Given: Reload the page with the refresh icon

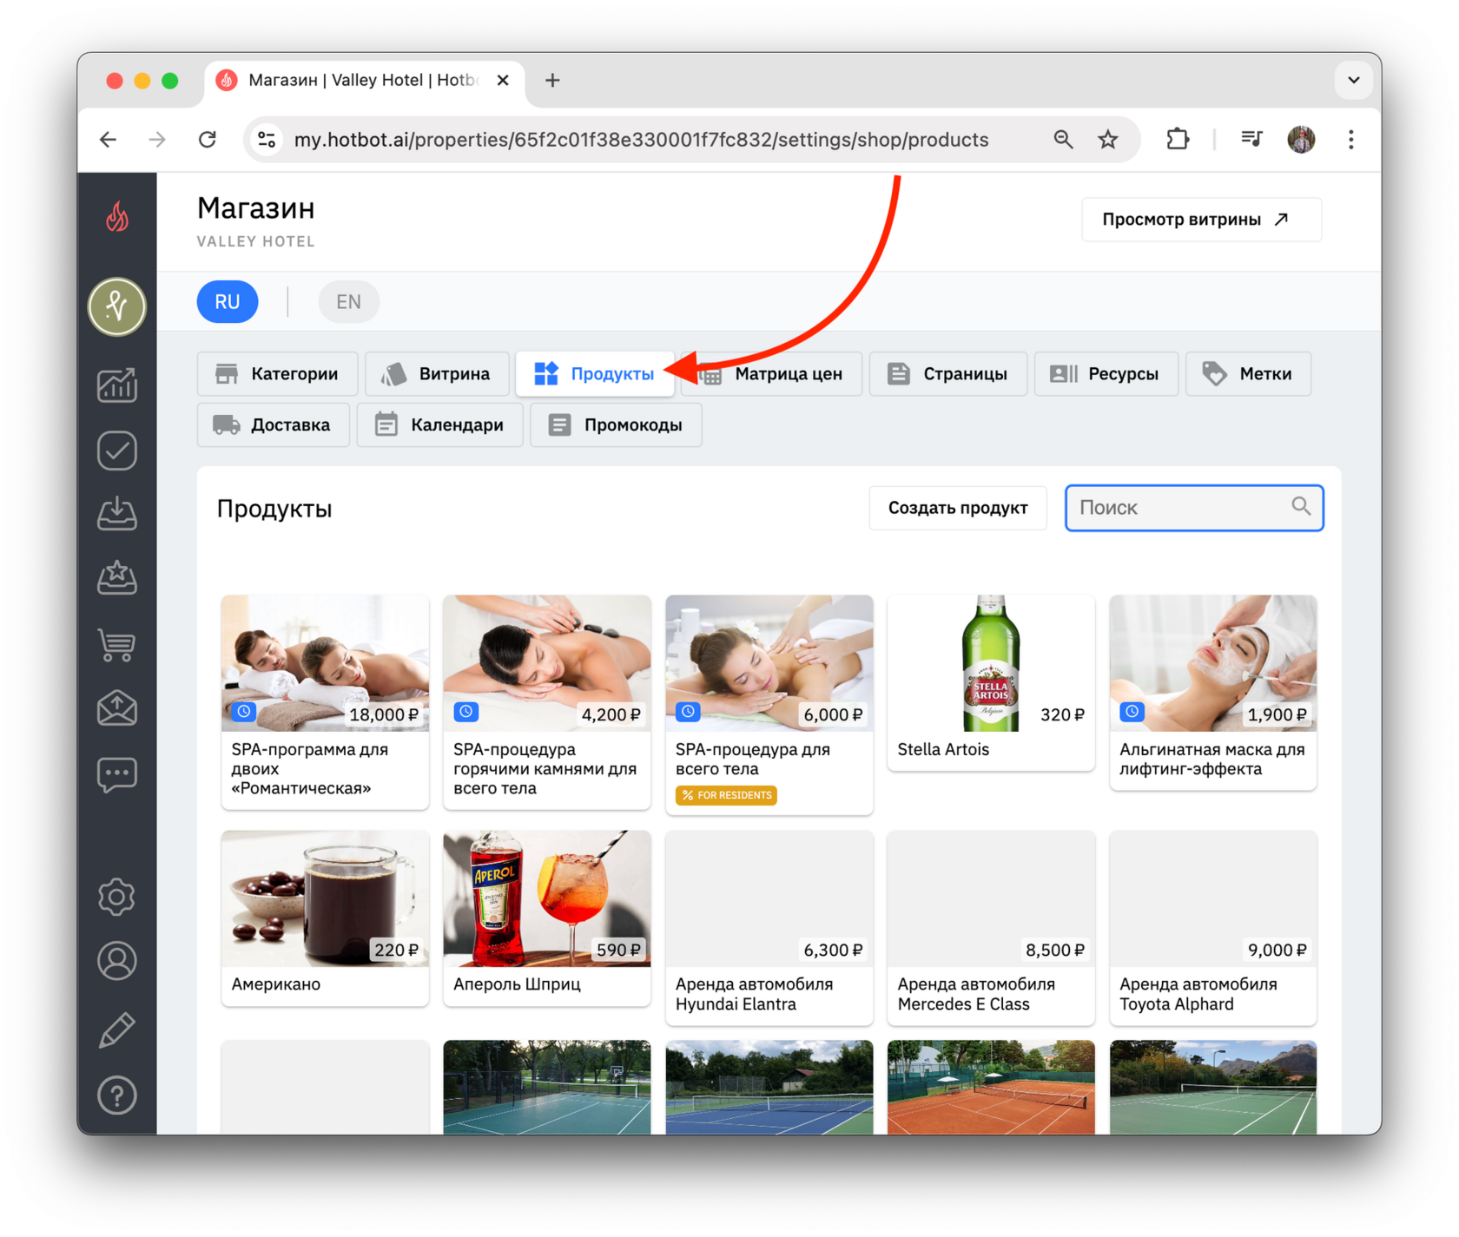Looking at the screenshot, I should [x=208, y=139].
